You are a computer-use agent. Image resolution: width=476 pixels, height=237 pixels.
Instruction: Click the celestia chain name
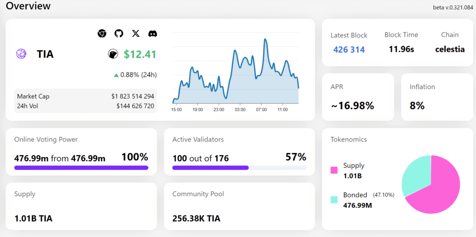point(450,49)
